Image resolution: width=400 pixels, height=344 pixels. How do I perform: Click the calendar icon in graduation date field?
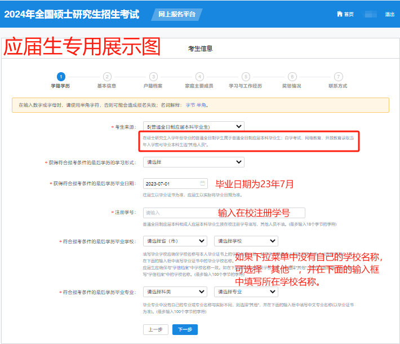(202, 184)
